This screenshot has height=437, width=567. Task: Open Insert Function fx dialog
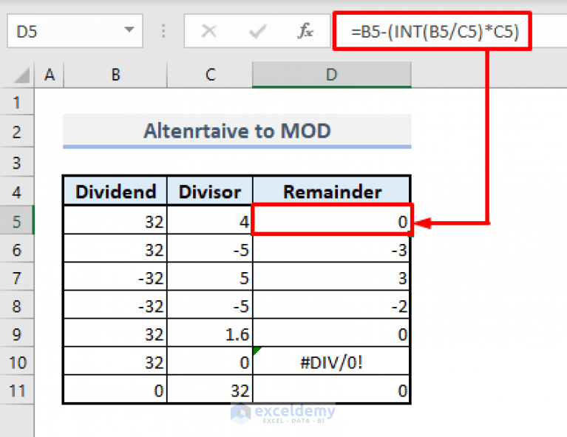tap(305, 31)
